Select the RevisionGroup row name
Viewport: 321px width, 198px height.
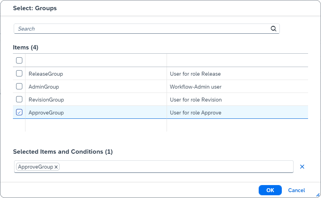pyautogui.click(x=46, y=100)
